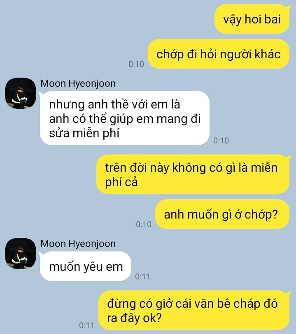Tap the white 'nhưng anh thề với em' message
The image size is (296, 334).
124,118
